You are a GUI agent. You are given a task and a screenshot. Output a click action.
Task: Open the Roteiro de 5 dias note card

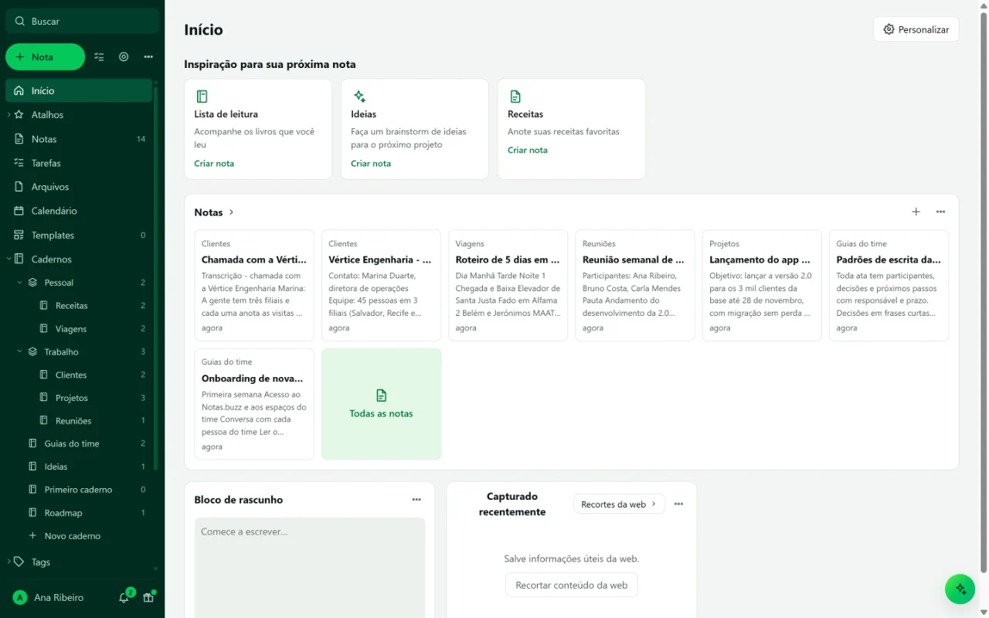508,285
